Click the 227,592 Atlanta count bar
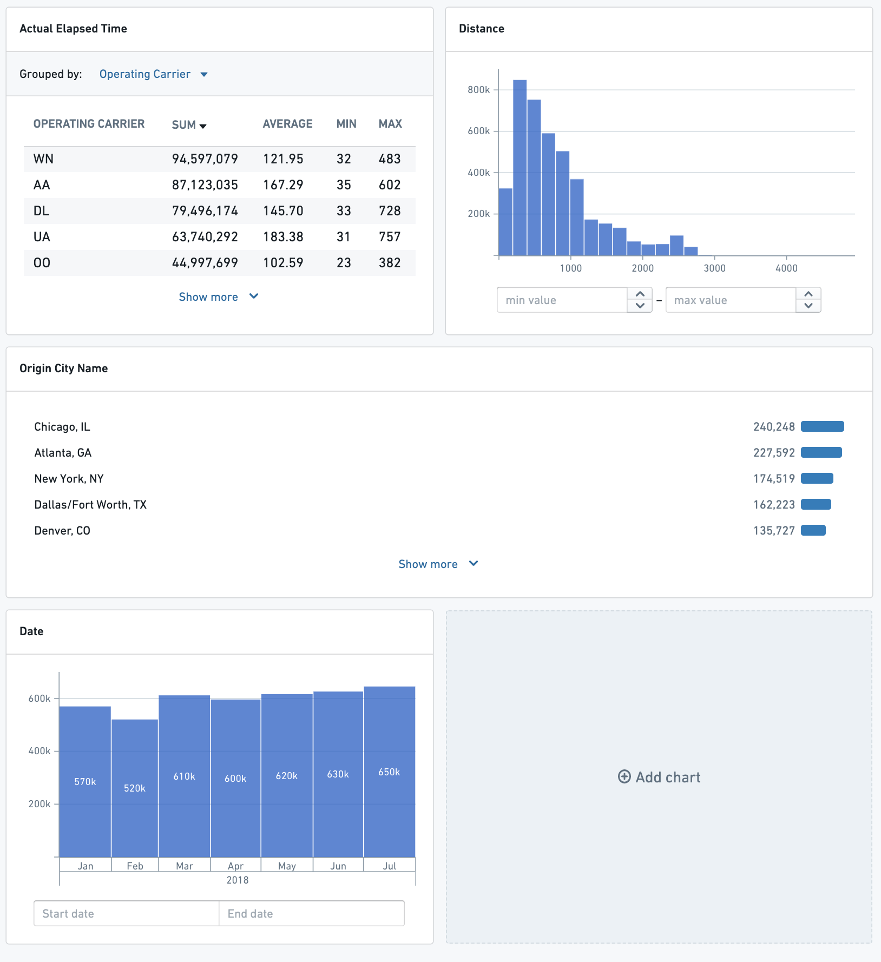This screenshot has width=881, height=962. tap(821, 452)
